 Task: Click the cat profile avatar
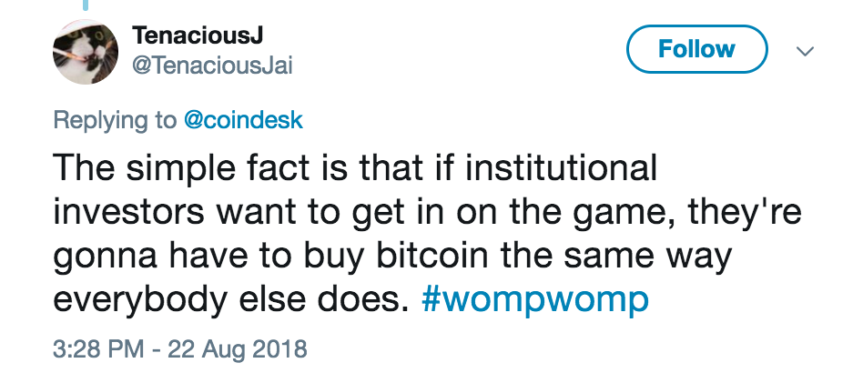click(x=85, y=51)
